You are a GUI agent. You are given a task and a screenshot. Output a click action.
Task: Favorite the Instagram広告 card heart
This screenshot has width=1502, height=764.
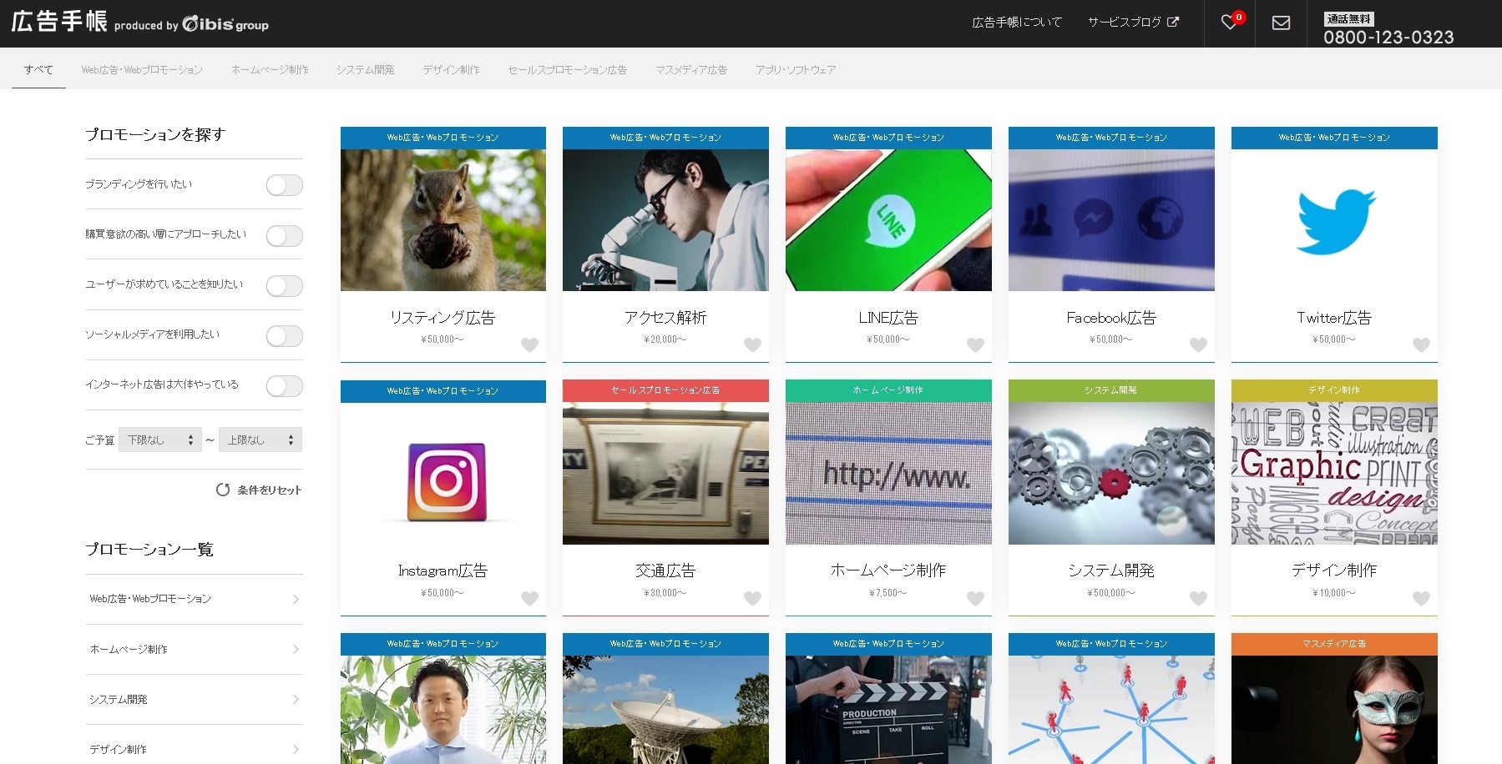tap(529, 598)
